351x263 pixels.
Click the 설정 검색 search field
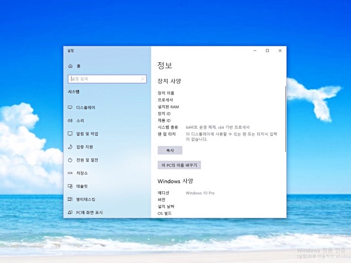pyautogui.click(x=107, y=79)
